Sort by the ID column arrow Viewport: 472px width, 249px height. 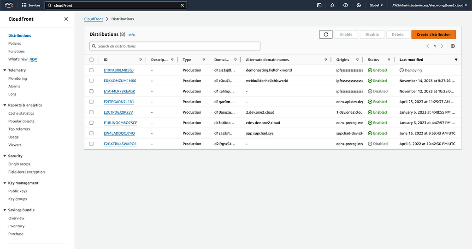pyautogui.click(x=141, y=60)
